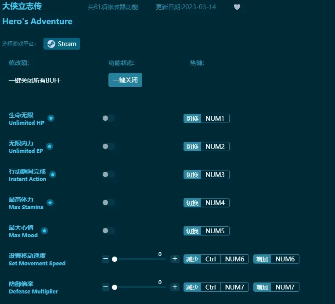Click the heart favorite icon
The image size is (335, 304).
(x=237, y=7)
